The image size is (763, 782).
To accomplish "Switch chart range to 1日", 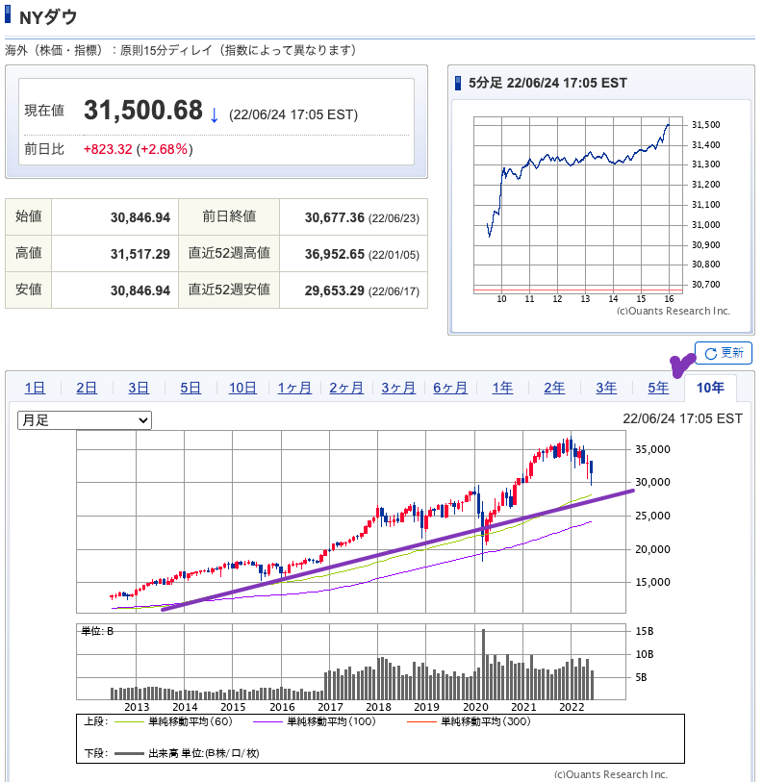I will tap(35, 388).
